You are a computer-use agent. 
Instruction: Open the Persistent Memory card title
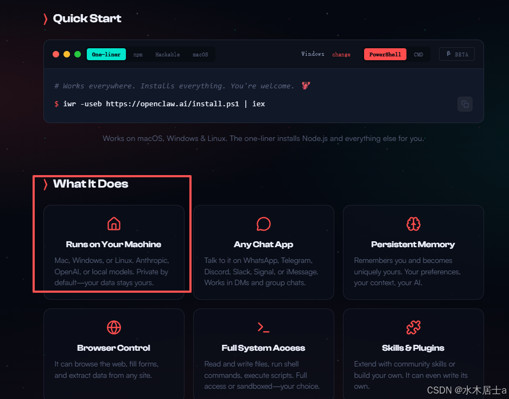tap(413, 244)
